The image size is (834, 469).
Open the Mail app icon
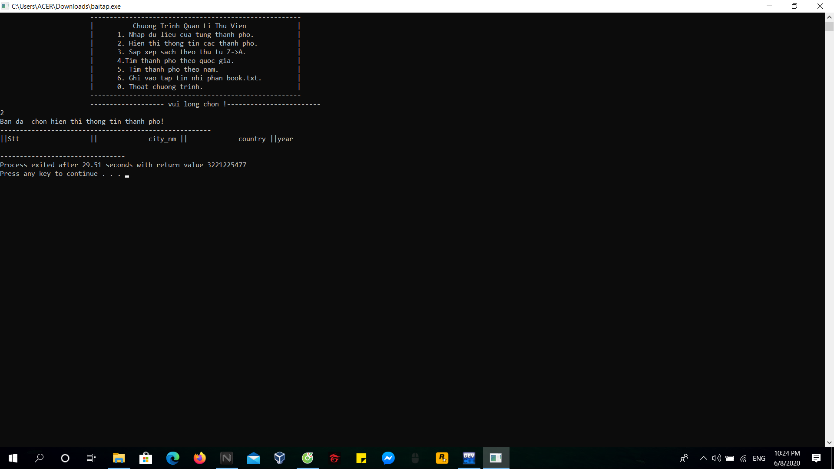tap(254, 458)
